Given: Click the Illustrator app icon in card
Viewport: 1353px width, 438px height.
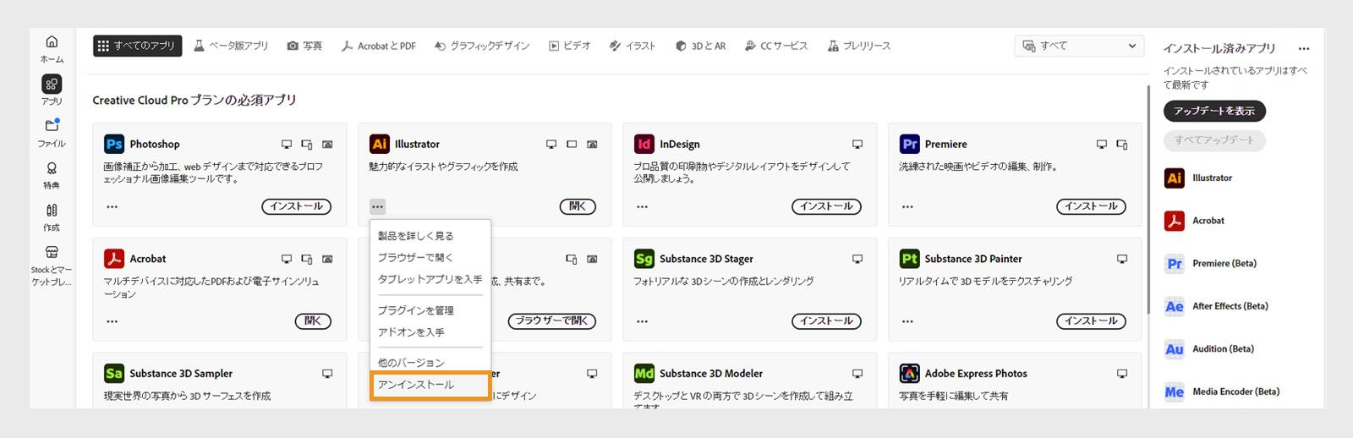Looking at the screenshot, I should (x=380, y=144).
